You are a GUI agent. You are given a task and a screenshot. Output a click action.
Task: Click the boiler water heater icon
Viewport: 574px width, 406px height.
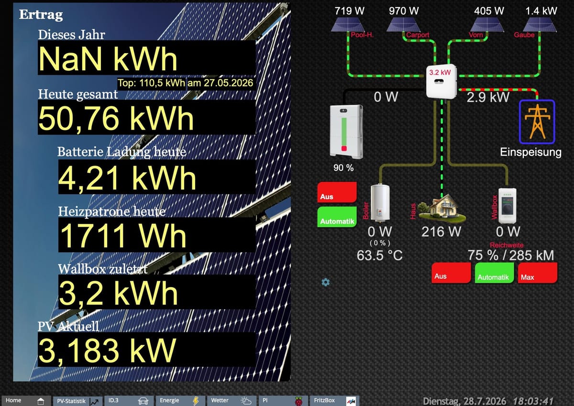381,203
